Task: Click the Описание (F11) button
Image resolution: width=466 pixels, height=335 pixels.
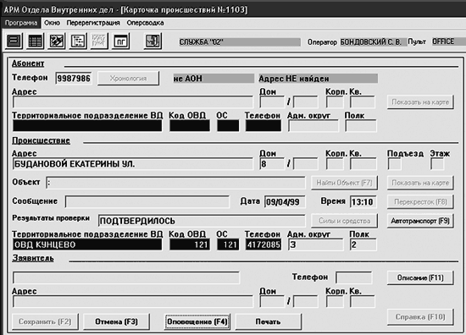Action: [x=420, y=277]
